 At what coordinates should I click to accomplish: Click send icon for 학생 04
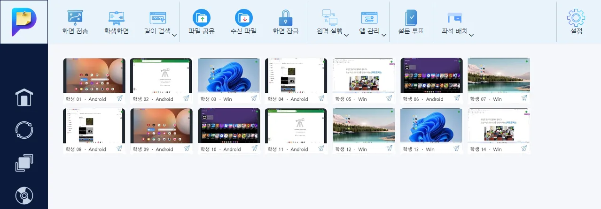point(321,98)
